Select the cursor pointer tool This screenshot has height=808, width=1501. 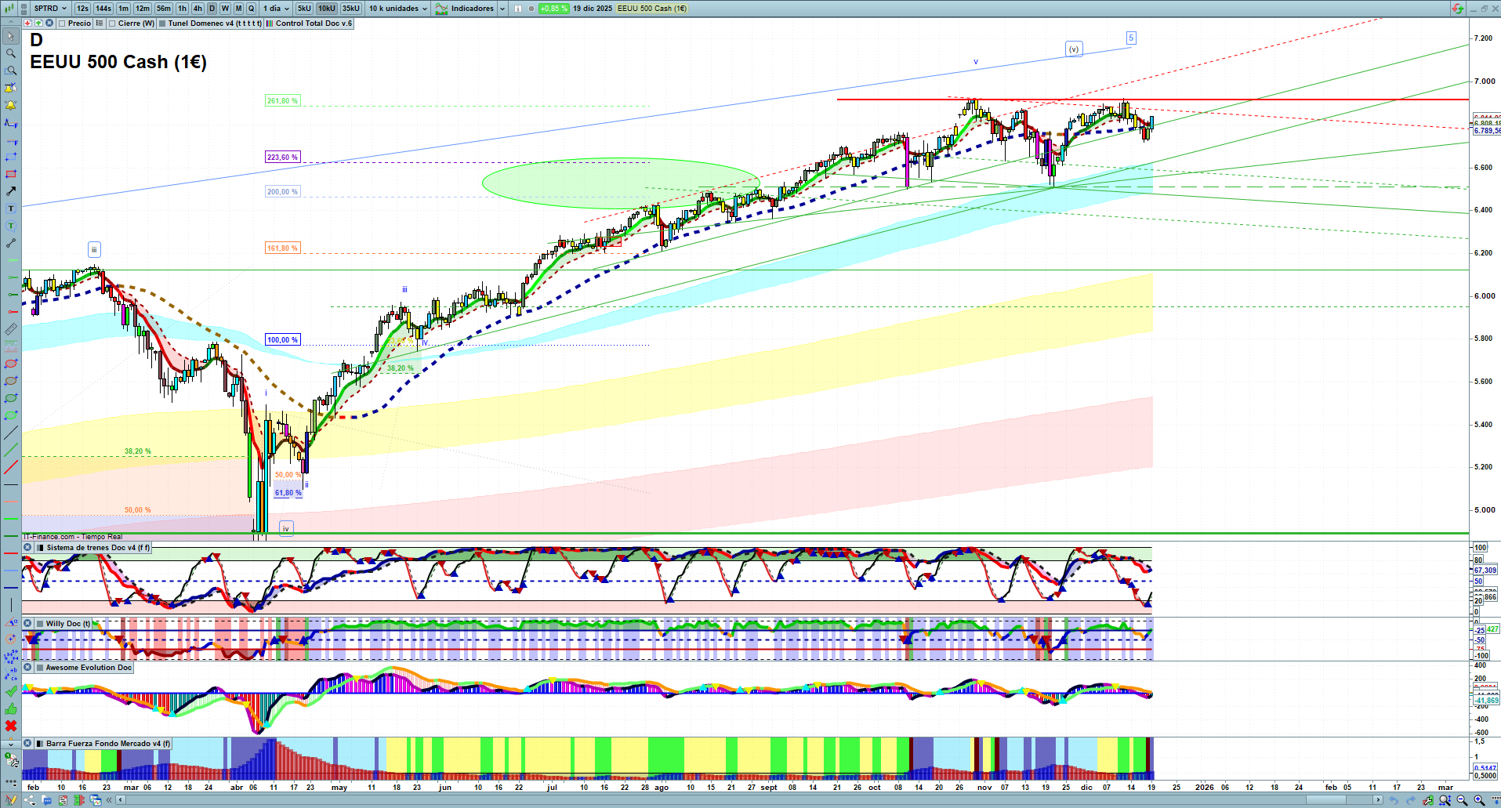point(11,36)
